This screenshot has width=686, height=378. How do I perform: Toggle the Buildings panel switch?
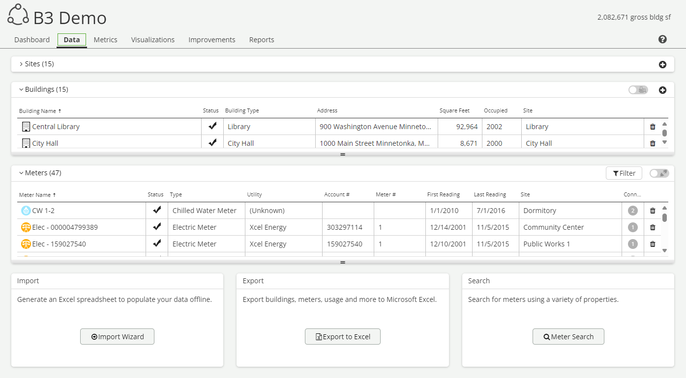click(x=638, y=90)
